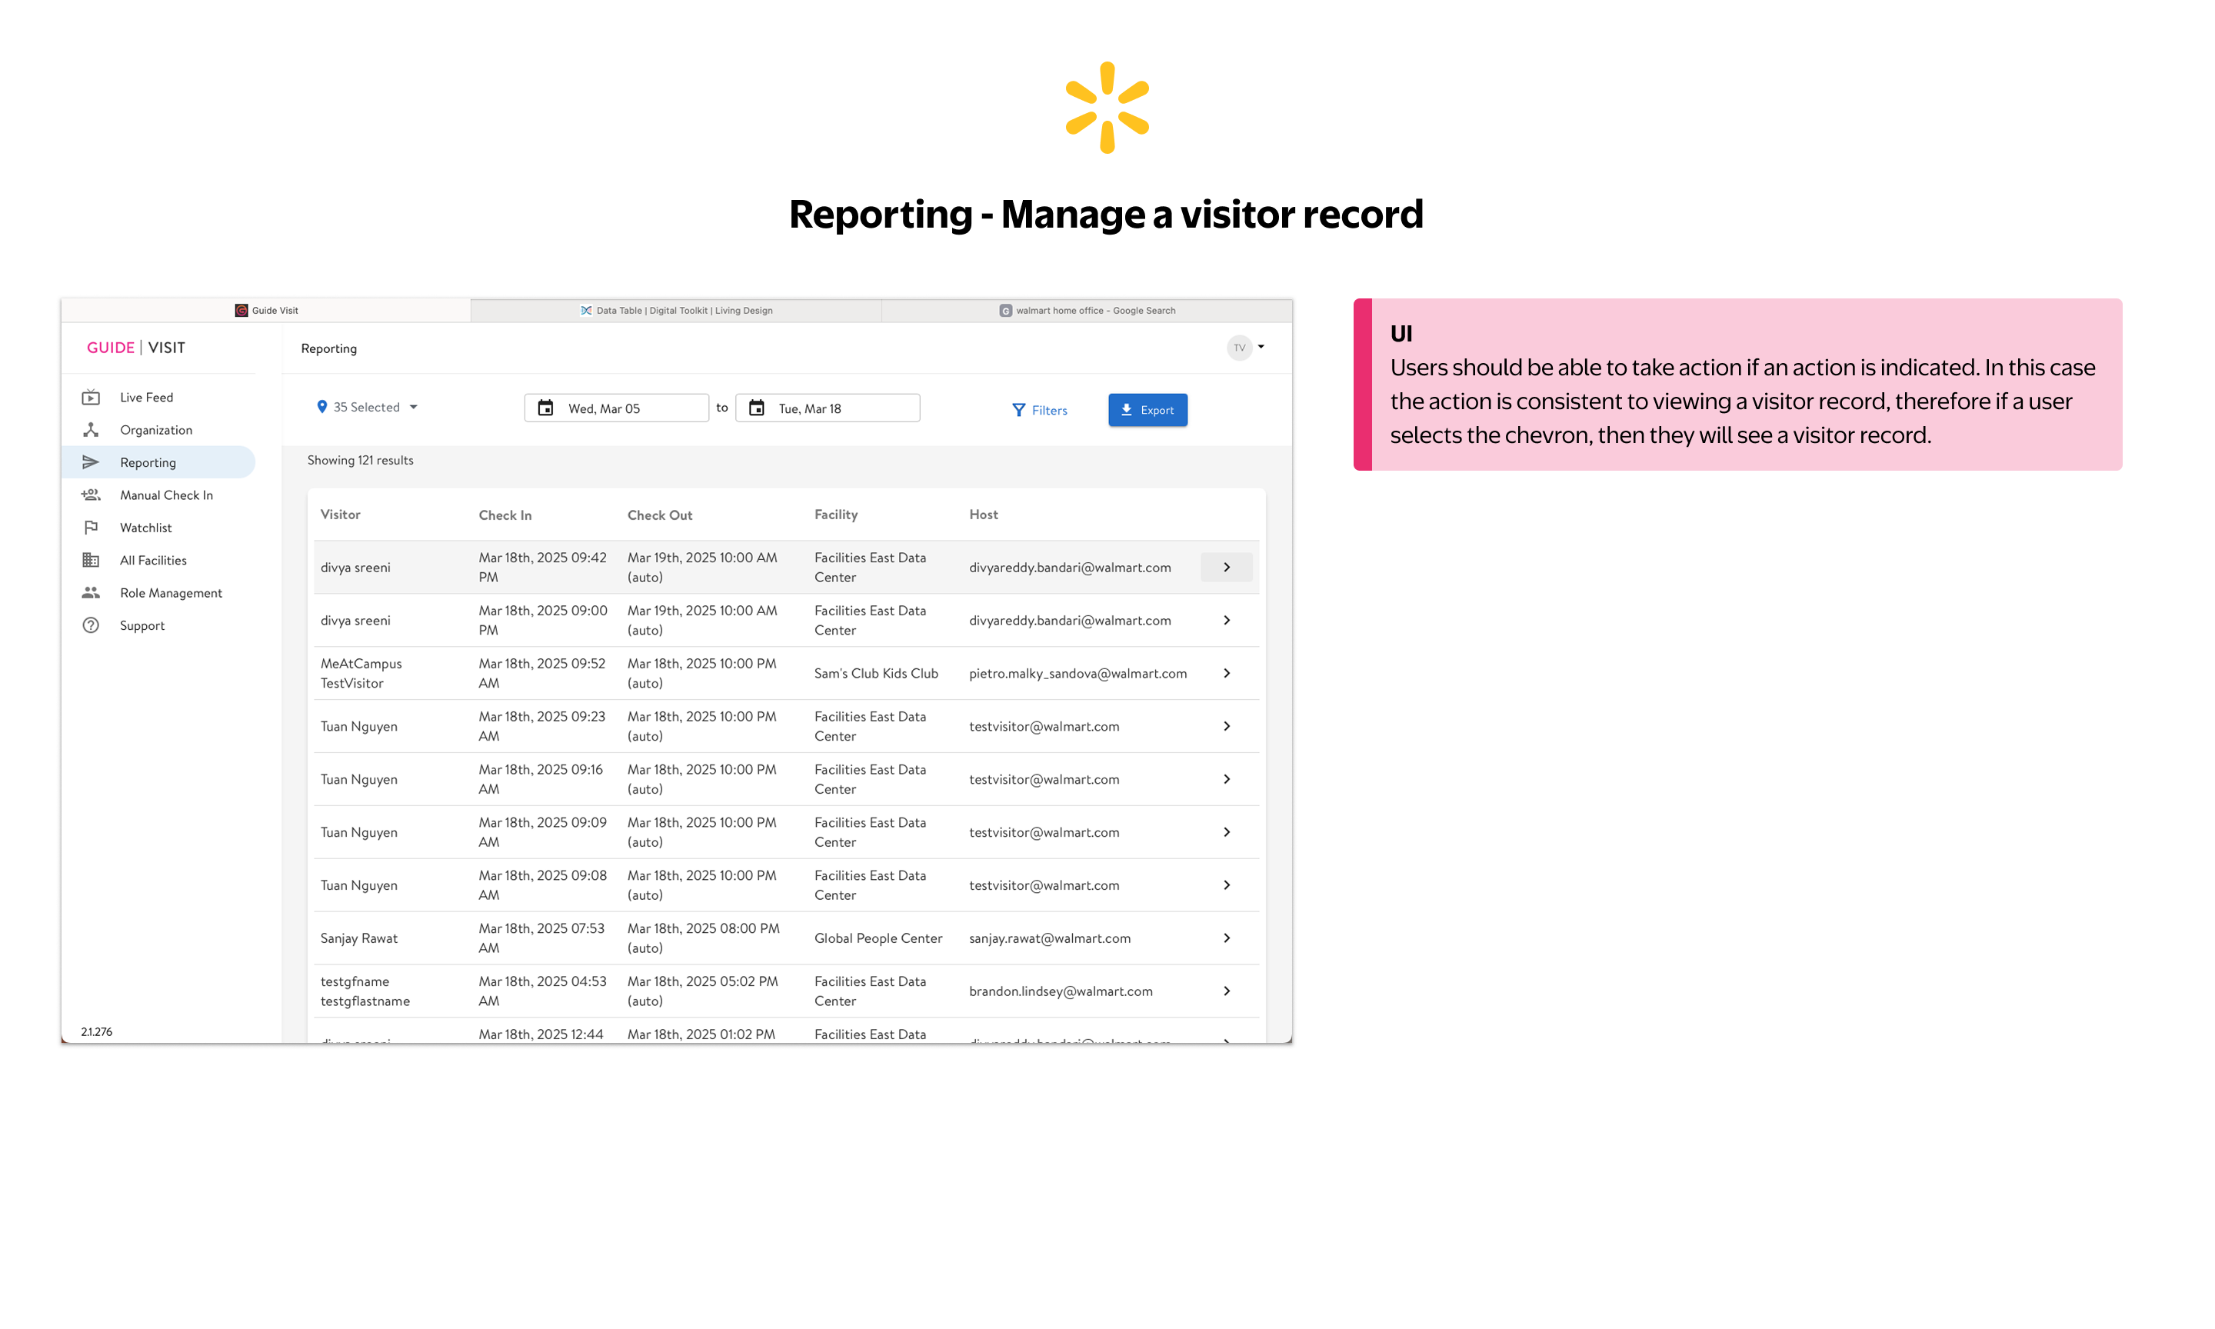Click sanjay.rawat@walmart.com host cell

(x=1049, y=938)
